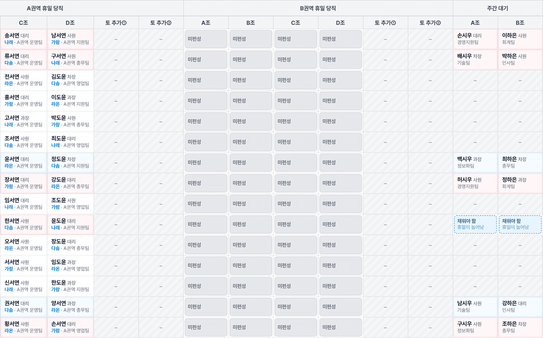
Task: Click the "강도윤 대리" duty cell
Action: click(70, 183)
